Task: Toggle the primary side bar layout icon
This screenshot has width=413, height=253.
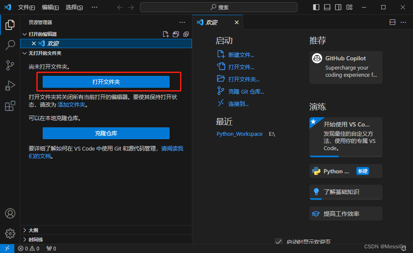Action: [316, 7]
